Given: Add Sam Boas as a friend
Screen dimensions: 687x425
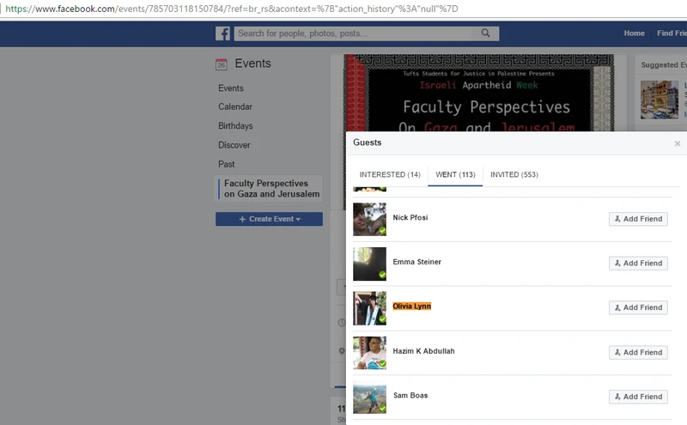Looking at the screenshot, I should (638, 397).
